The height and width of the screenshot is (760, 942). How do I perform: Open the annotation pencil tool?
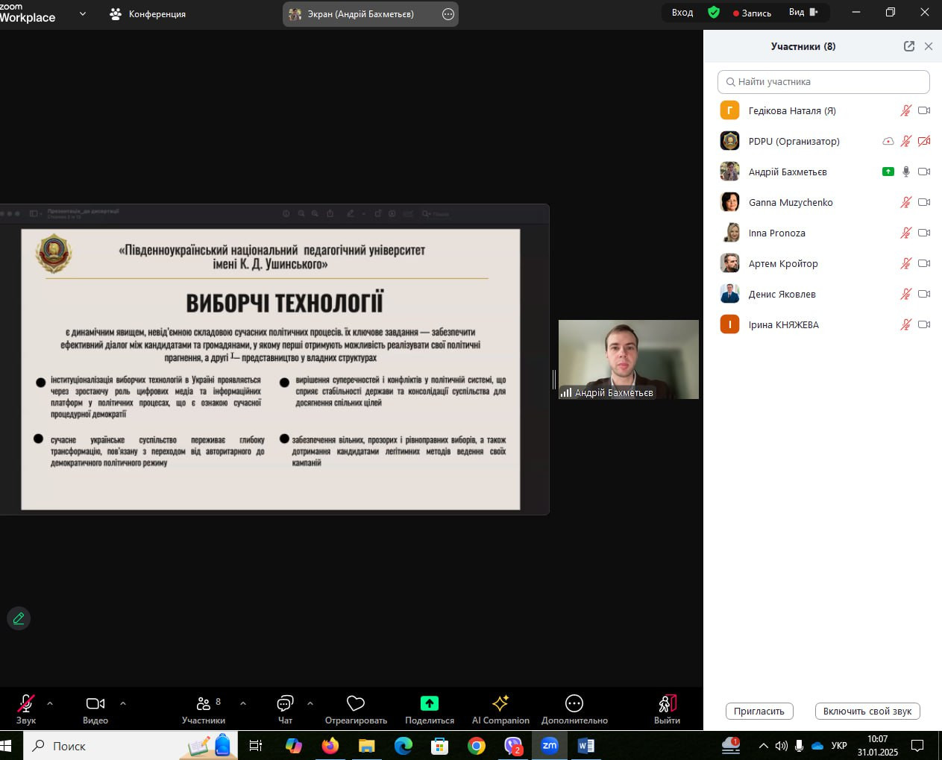click(x=19, y=618)
